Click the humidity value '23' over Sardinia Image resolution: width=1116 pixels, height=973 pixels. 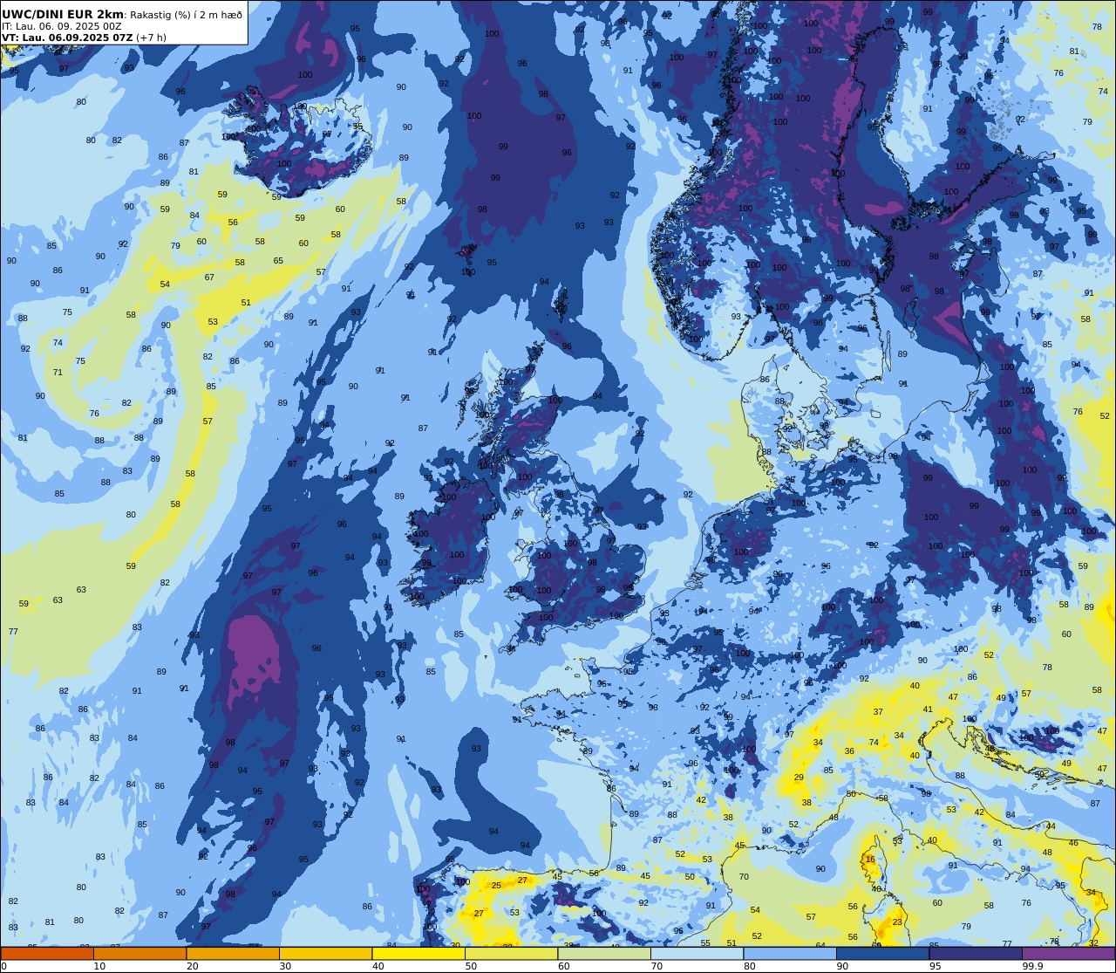pyautogui.click(x=897, y=922)
